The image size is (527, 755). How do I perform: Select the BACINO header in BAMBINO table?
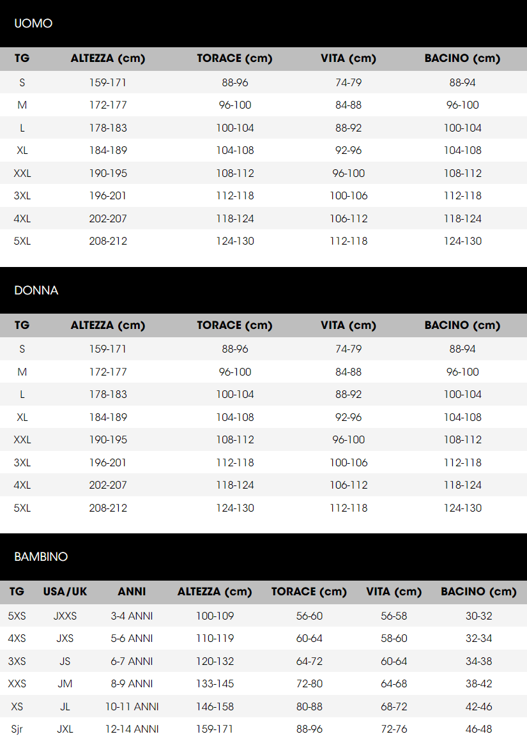[x=478, y=591]
